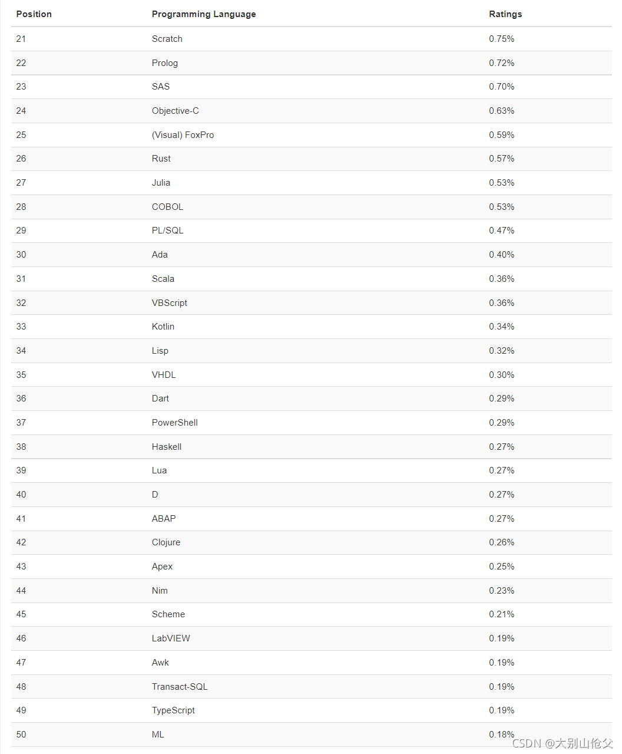
Task: Click the TypeScript language entry
Action: (173, 710)
